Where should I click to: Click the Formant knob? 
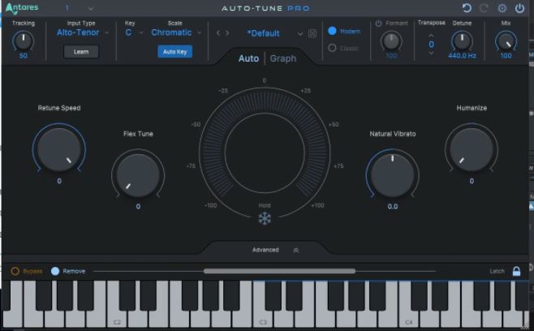click(x=391, y=41)
